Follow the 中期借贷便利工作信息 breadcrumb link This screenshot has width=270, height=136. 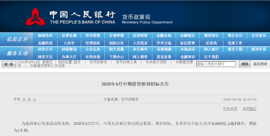pyautogui.click(x=47, y=66)
